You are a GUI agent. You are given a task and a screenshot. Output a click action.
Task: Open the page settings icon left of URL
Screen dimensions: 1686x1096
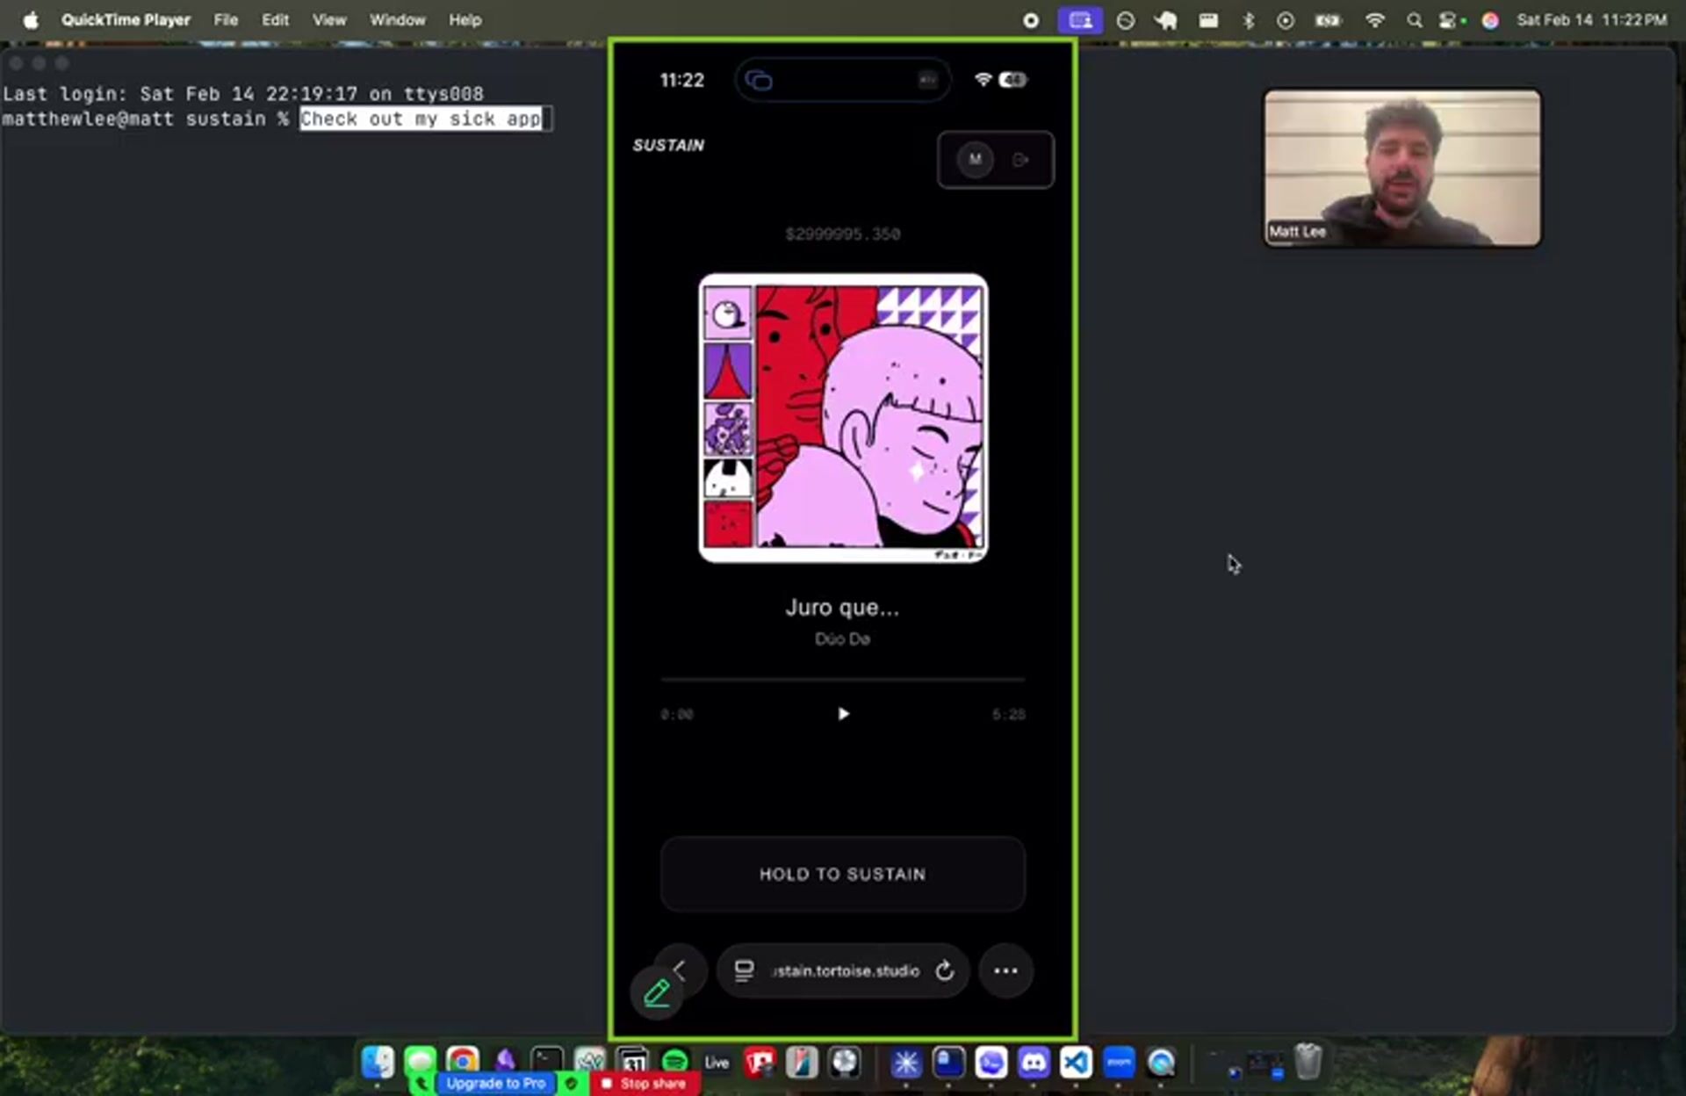click(744, 970)
